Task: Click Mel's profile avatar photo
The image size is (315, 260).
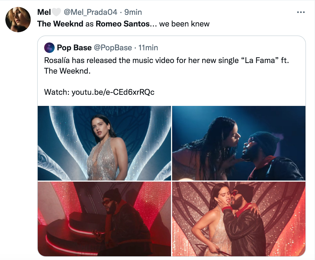Action: (x=18, y=20)
